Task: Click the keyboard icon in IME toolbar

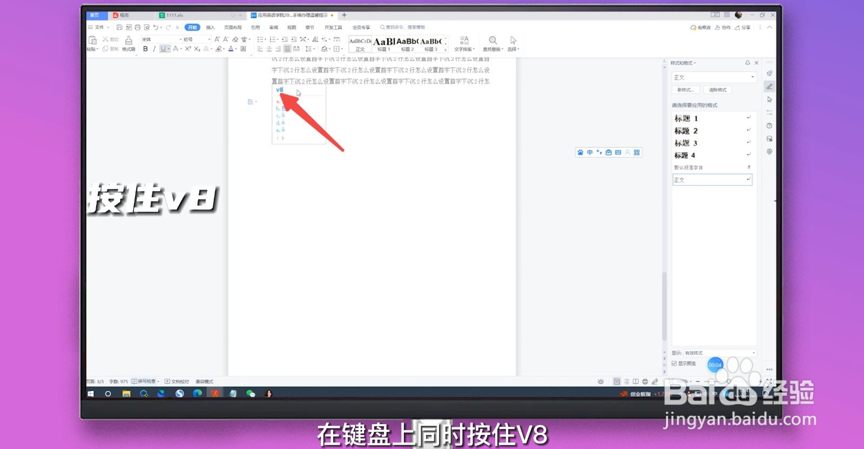Action: [618, 152]
